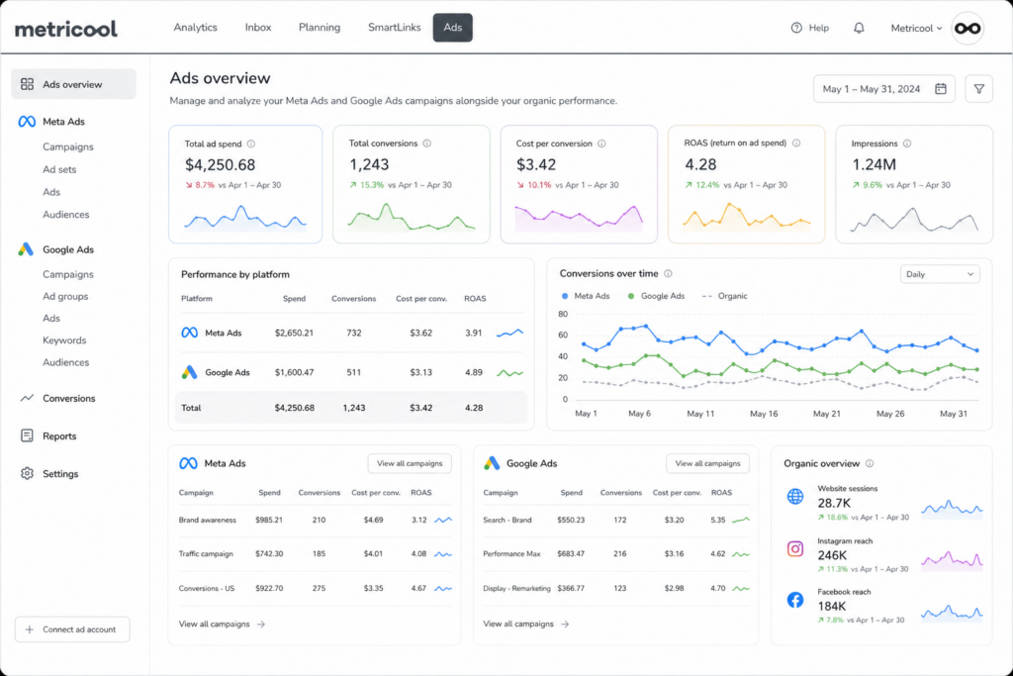Click Google Ads logo in platform table
This screenshot has height=676, width=1013.
189,372
